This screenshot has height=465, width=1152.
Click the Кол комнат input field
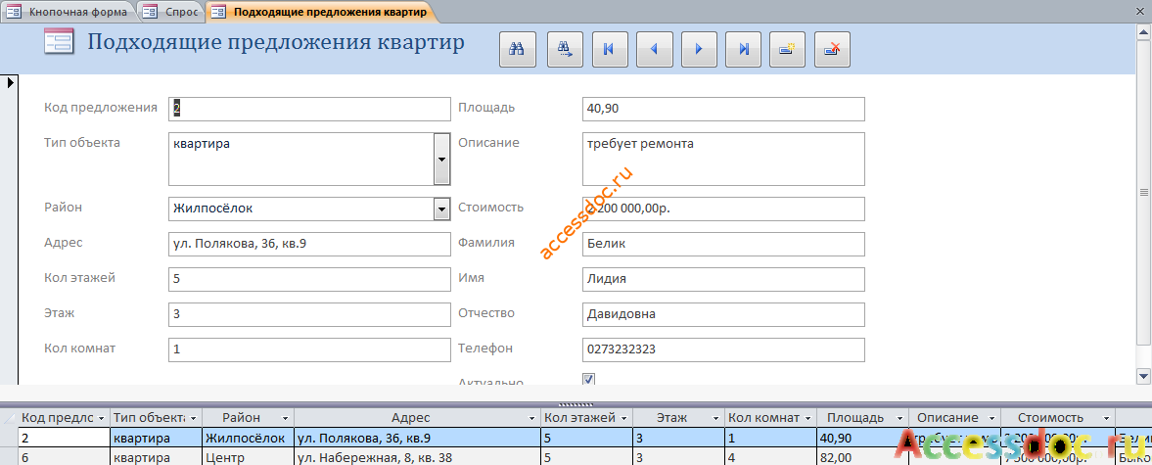(309, 349)
